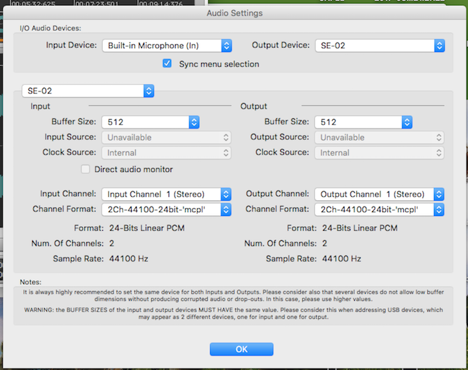Image resolution: width=468 pixels, height=370 pixels.
Task: Open the Input Device dropdown
Action: (166, 45)
